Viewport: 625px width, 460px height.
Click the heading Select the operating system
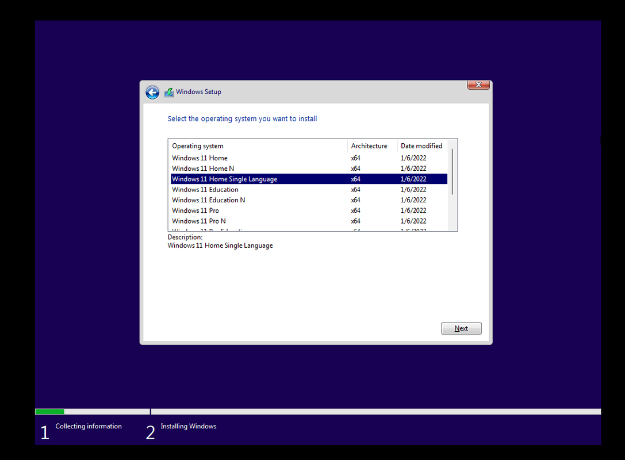[x=242, y=119]
